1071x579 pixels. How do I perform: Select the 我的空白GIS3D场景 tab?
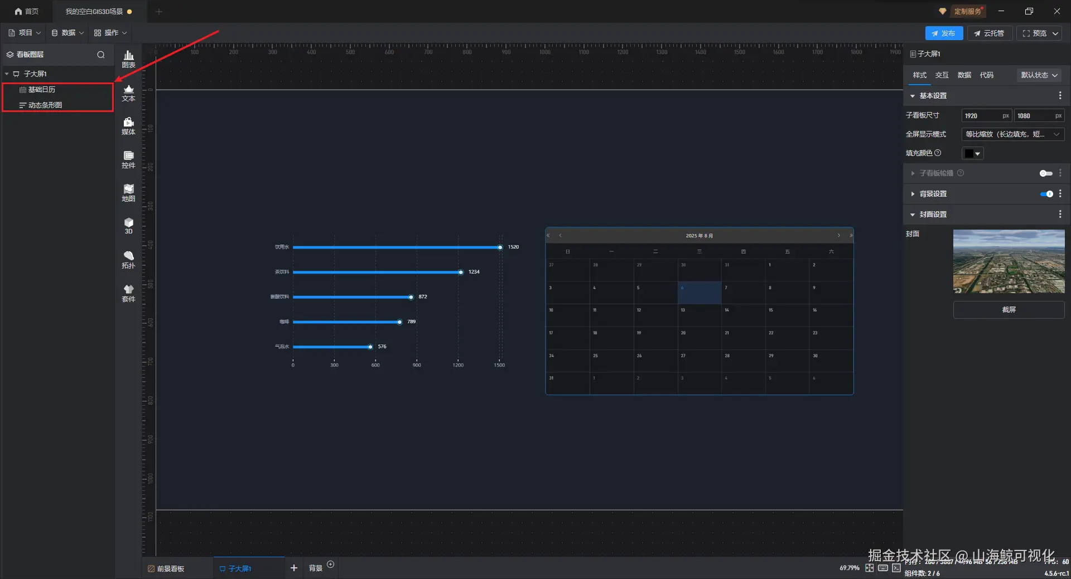99,11
